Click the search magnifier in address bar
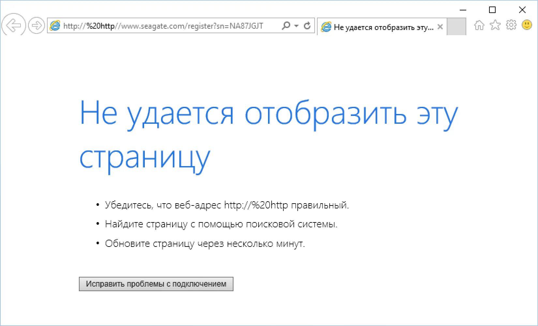The width and height of the screenshot is (538, 326). [286, 25]
